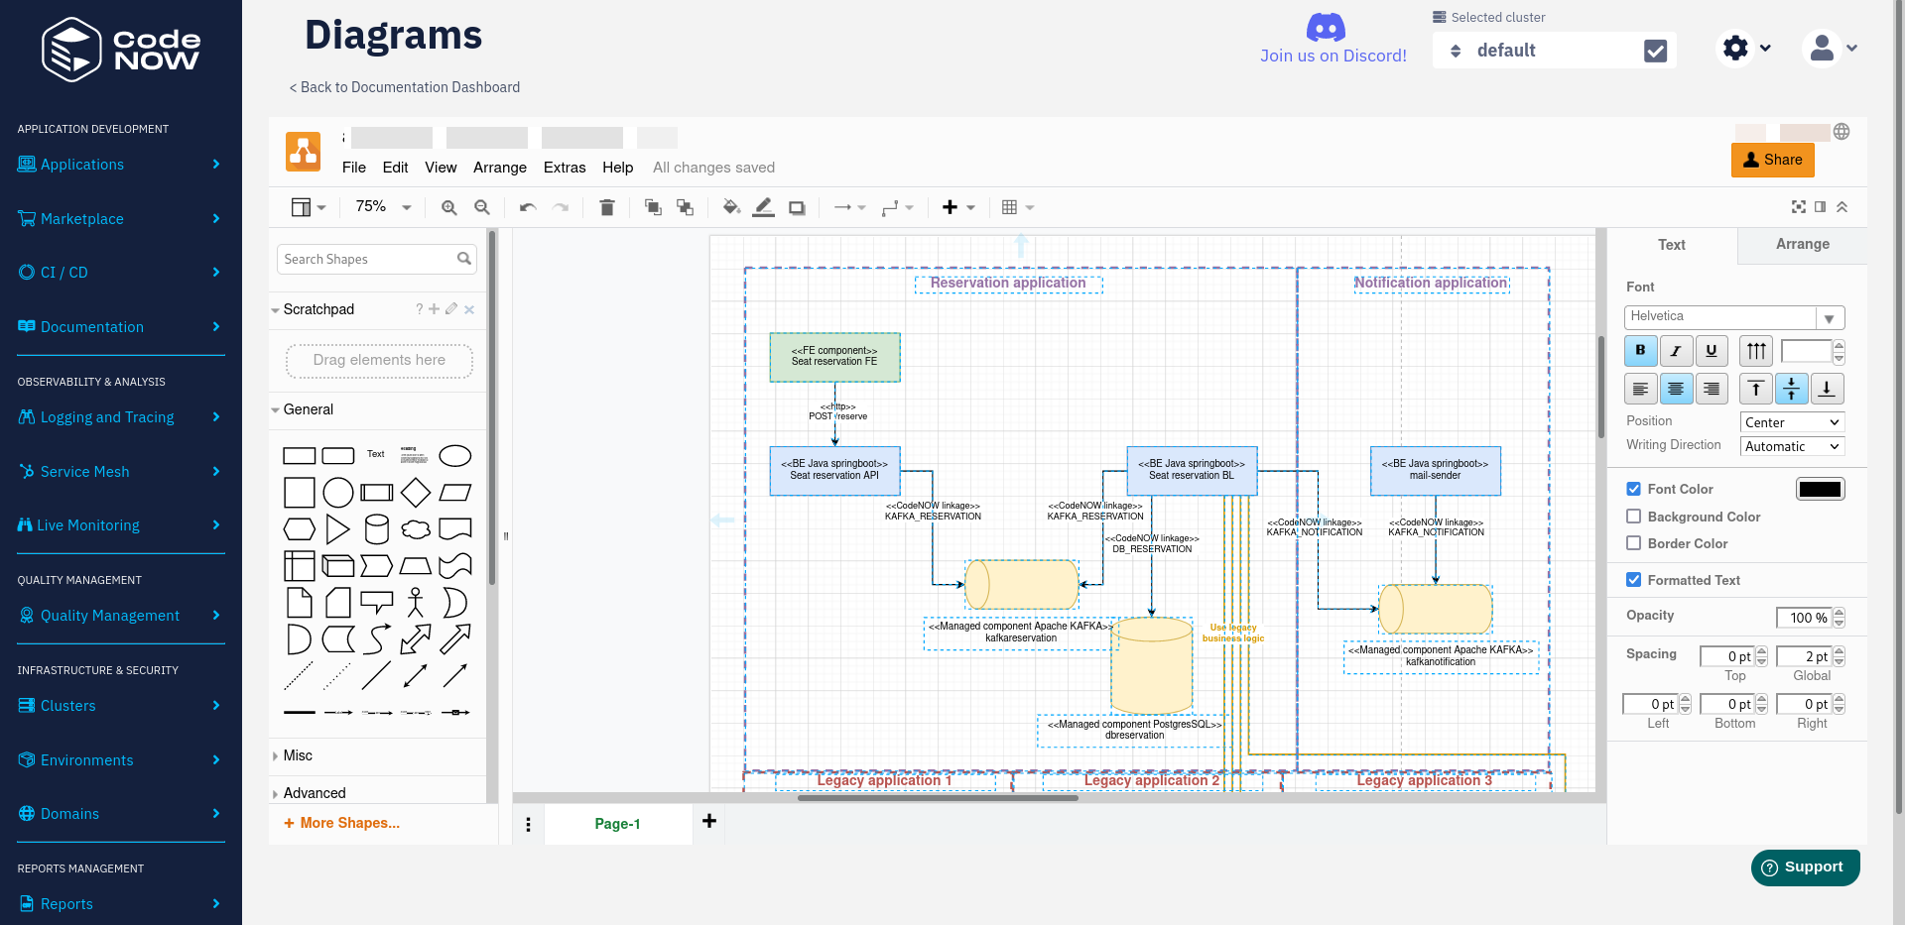Pick the ellipse shape from General

[455, 456]
